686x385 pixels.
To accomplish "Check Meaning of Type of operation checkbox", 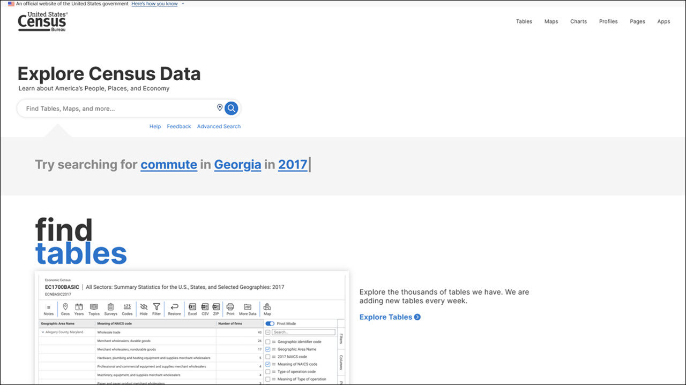I will (x=268, y=379).
